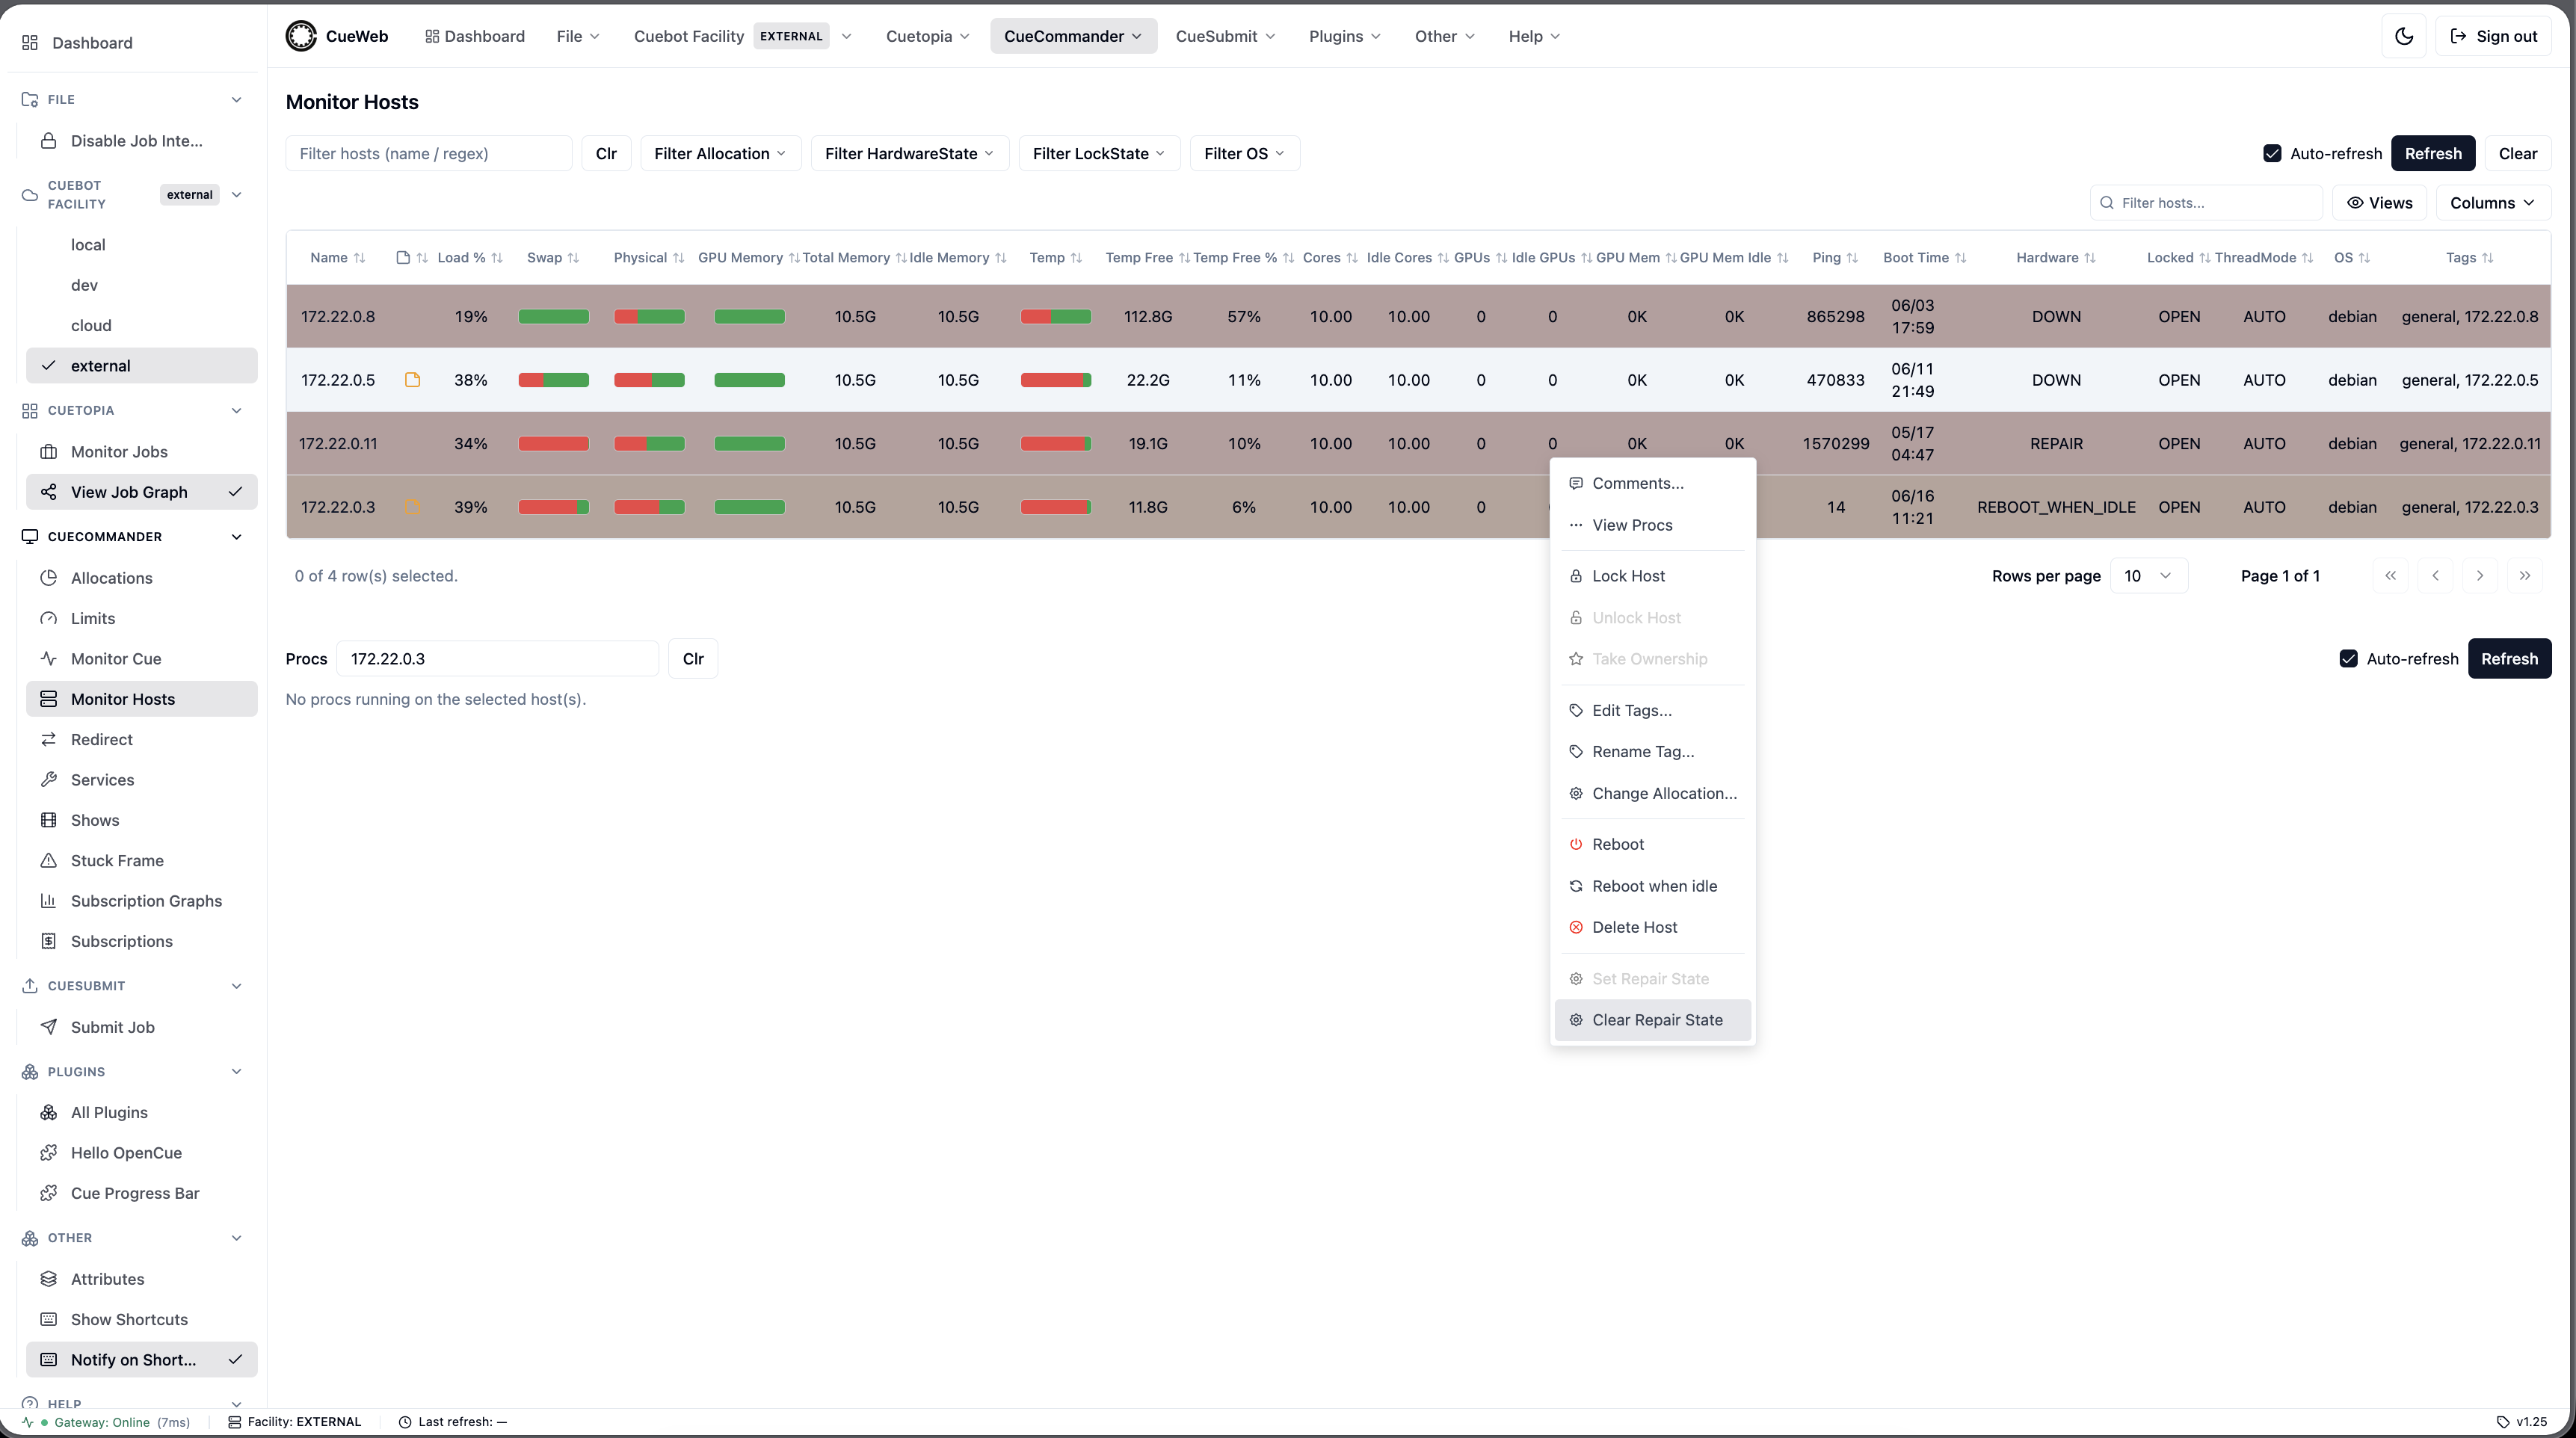Click the Shows film icon

(48, 820)
